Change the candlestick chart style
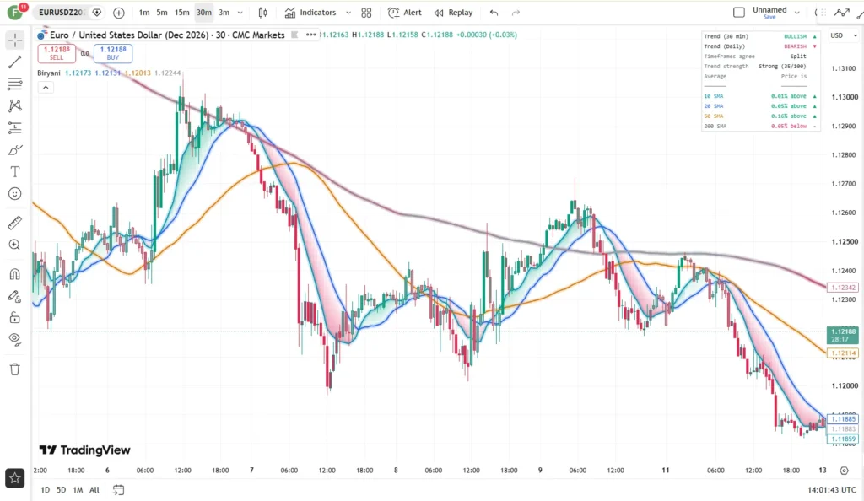Image resolution: width=864 pixels, height=501 pixels. [x=263, y=13]
